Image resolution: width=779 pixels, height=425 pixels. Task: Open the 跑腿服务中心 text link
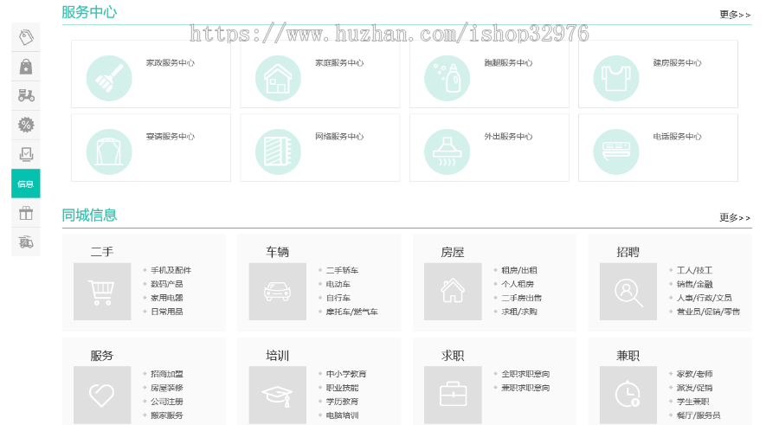point(508,62)
